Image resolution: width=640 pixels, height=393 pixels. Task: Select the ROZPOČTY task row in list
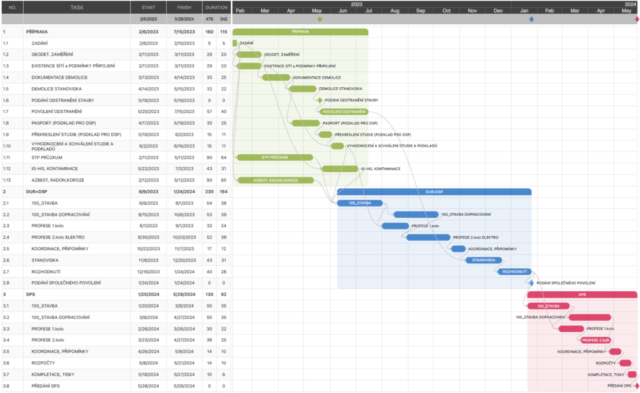(45, 362)
